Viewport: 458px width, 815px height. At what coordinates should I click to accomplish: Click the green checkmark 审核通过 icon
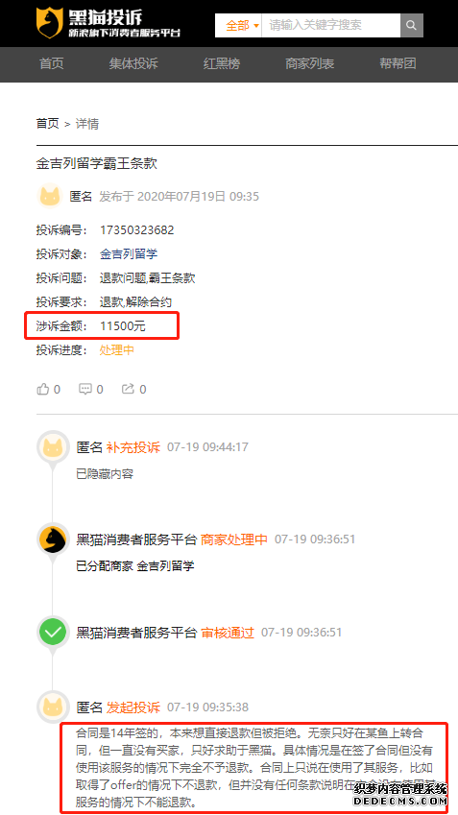(53, 633)
